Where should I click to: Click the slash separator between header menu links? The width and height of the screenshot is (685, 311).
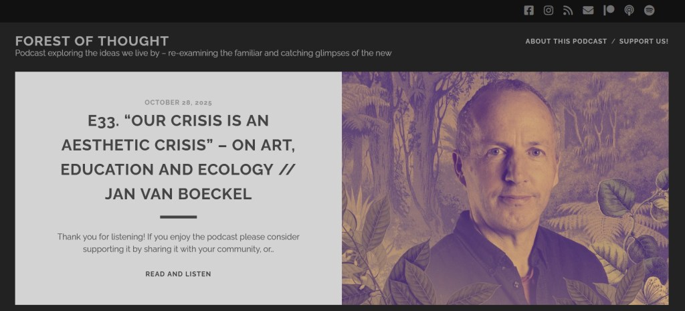coord(613,41)
